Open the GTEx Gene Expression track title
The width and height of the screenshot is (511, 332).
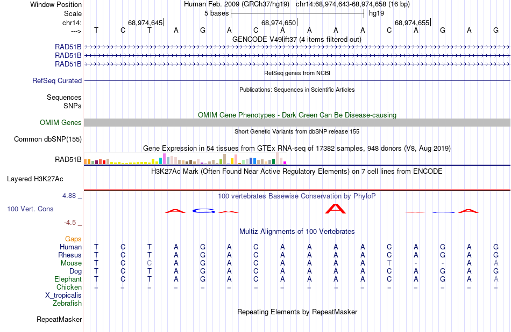pos(297,149)
